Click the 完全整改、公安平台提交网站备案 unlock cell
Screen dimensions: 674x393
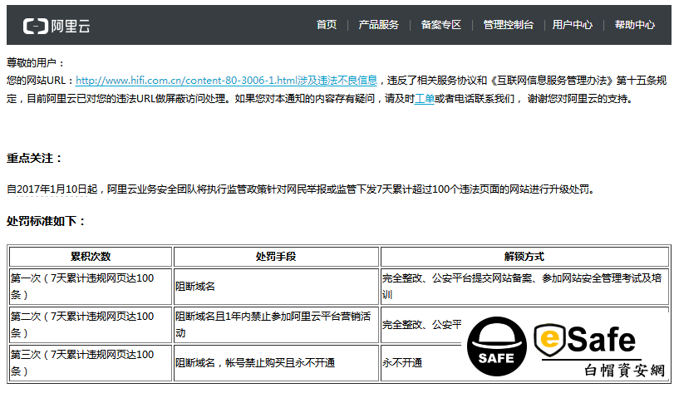524,287
